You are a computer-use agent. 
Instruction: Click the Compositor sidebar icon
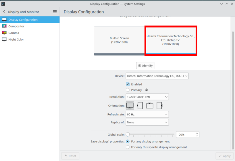(4, 26)
